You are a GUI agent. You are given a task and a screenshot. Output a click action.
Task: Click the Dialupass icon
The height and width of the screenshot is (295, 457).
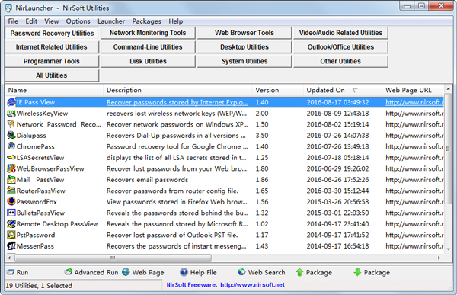(11, 136)
